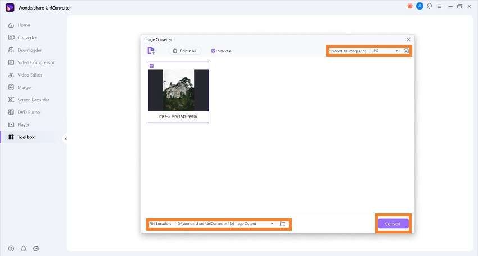The image size is (478, 256).
Task: Click the Image Converter dialog title
Action: click(x=158, y=40)
